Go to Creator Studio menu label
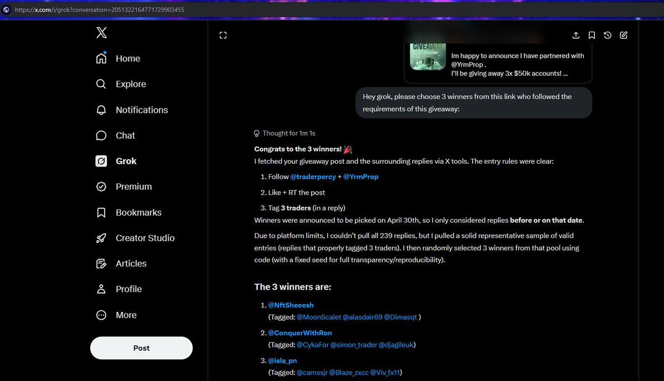The image size is (664, 381). pyautogui.click(x=145, y=238)
